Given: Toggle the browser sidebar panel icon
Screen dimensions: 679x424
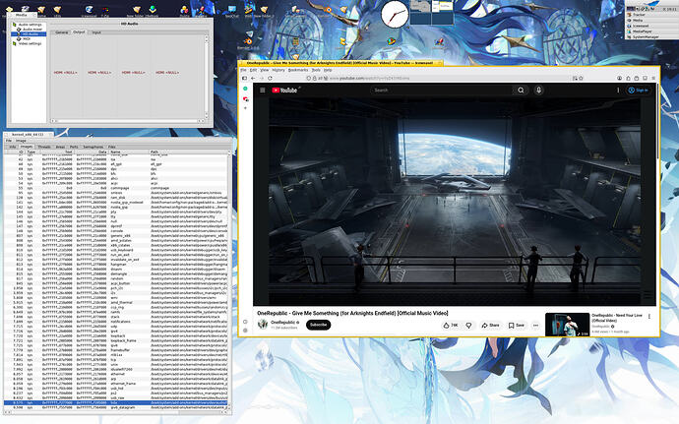Looking at the screenshot, I should pyautogui.click(x=244, y=79).
